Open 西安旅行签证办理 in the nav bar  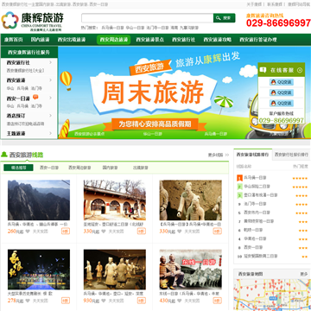pyautogui.click(x=258, y=40)
